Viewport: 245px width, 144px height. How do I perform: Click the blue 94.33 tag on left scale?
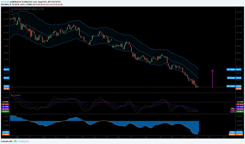tap(6, 78)
